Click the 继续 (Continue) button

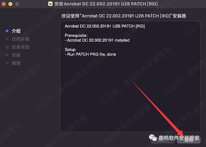(x=189, y=140)
